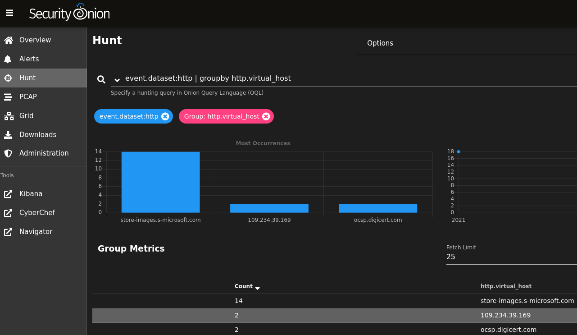
Task: Click the Most Occurrences chart title
Action: (x=263, y=143)
